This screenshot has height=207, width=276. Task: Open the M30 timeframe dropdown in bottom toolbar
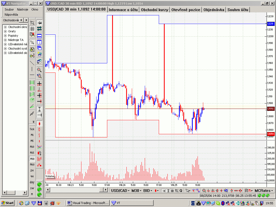(136, 191)
